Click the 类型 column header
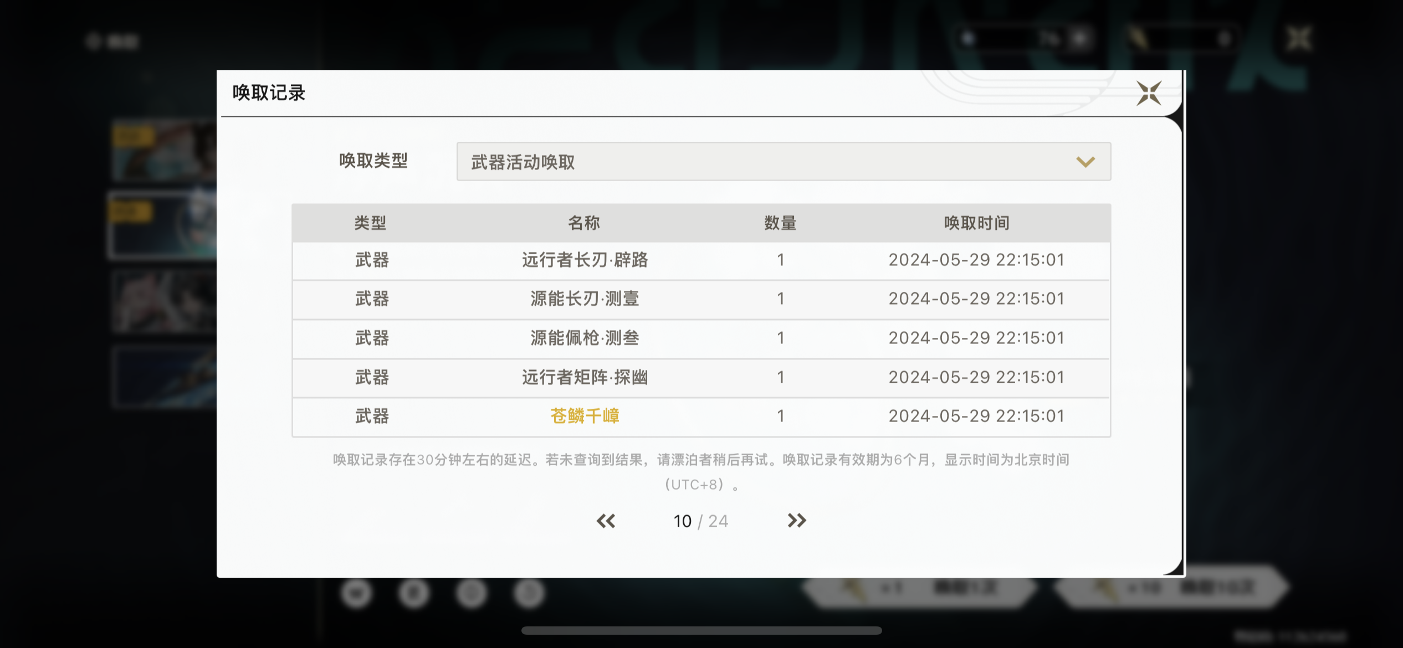 click(370, 223)
